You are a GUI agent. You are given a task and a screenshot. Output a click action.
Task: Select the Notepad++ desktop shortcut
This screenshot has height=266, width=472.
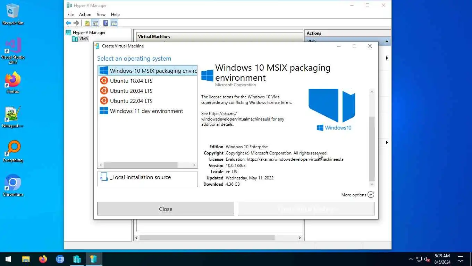[13, 117]
